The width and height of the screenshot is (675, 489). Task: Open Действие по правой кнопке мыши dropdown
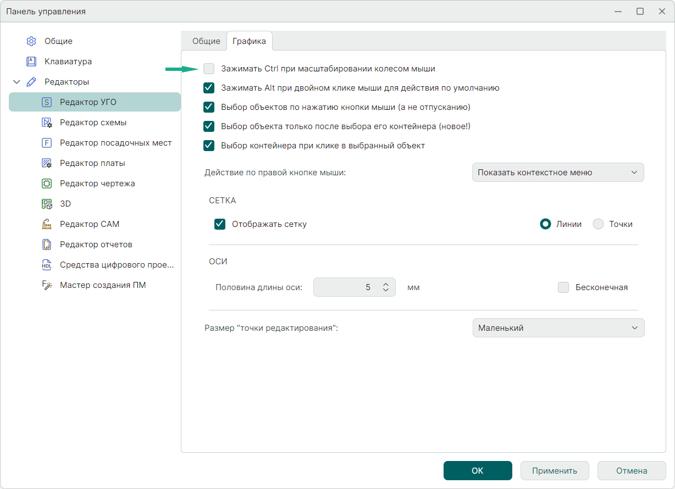557,173
